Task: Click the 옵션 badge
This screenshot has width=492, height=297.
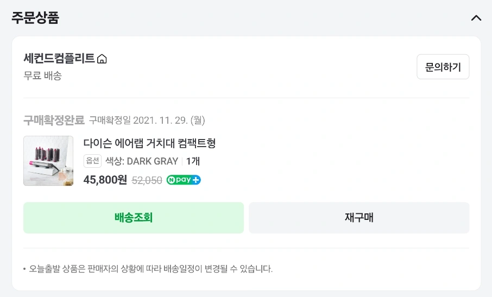Action: 92,161
